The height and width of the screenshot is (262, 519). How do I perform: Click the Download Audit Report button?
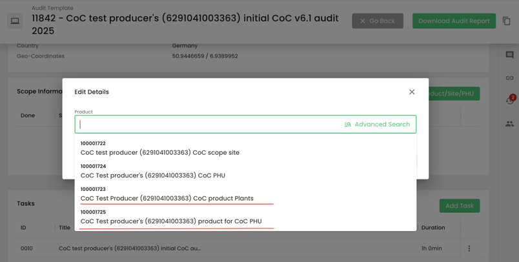pos(454,21)
